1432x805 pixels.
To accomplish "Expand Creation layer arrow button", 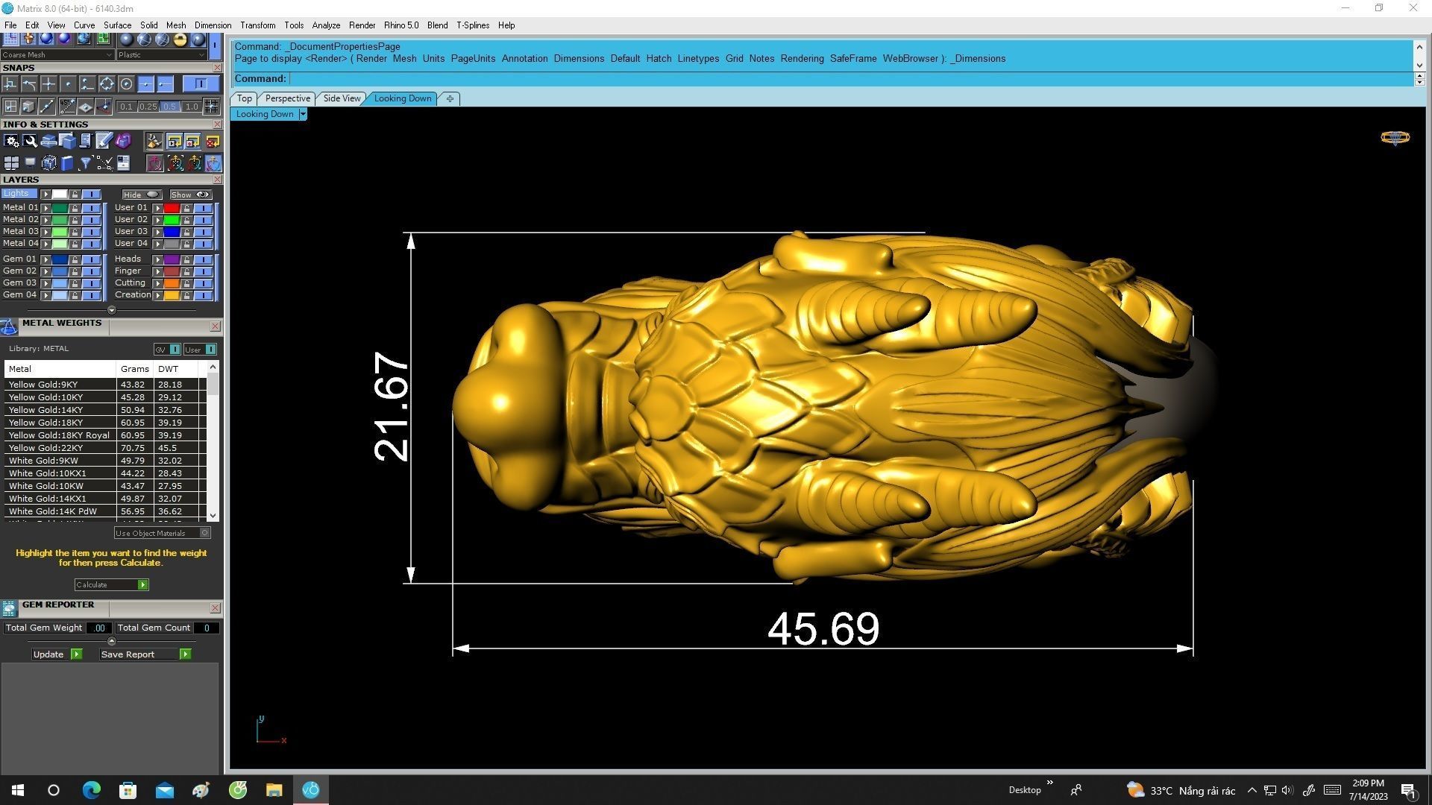I will pos(158,295).
